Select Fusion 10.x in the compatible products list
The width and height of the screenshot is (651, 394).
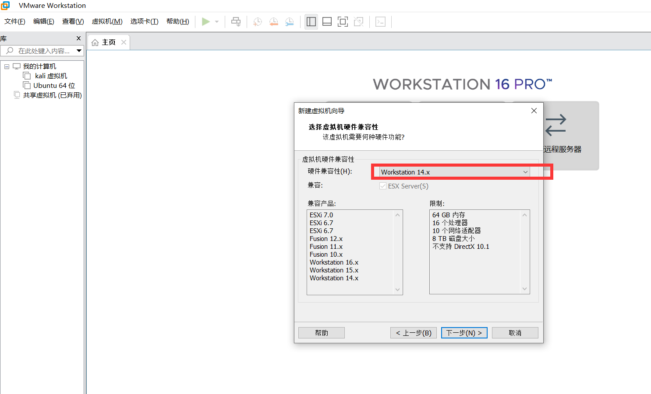click(x=326, y=255)
